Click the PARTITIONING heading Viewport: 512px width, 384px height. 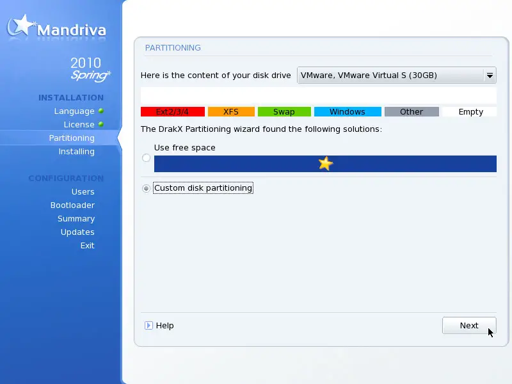173,47
